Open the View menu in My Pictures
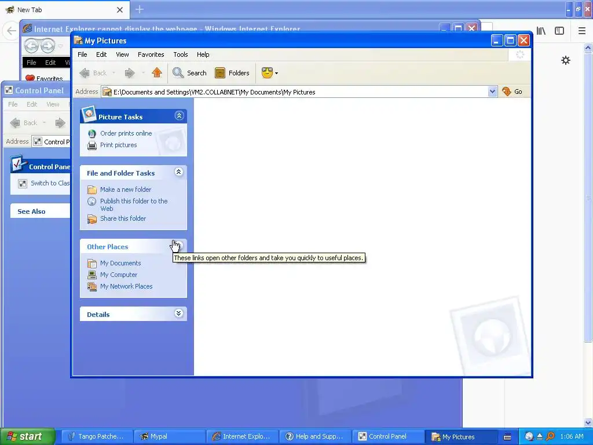 point(122,54)
